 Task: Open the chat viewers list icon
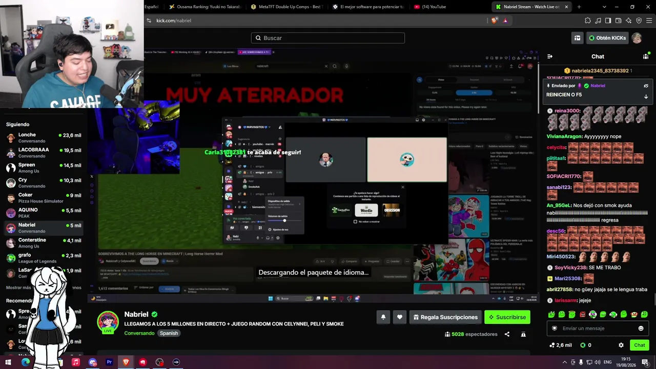point(646,56)
